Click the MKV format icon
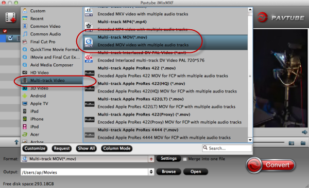 click(x=89, y=12)
